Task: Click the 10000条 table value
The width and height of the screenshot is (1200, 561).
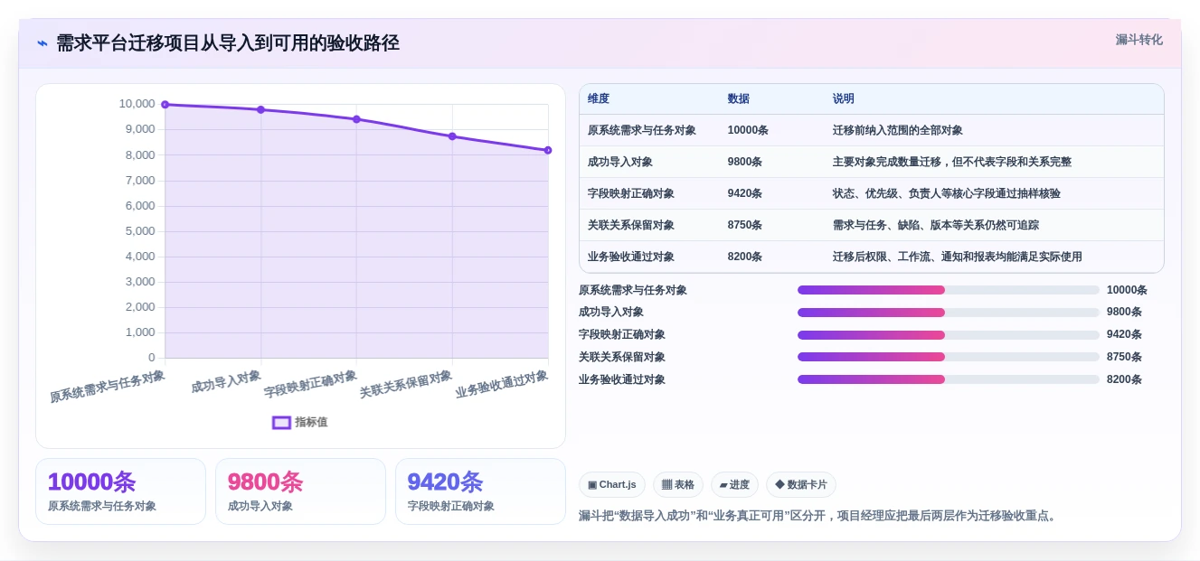Action: (748, 130)
